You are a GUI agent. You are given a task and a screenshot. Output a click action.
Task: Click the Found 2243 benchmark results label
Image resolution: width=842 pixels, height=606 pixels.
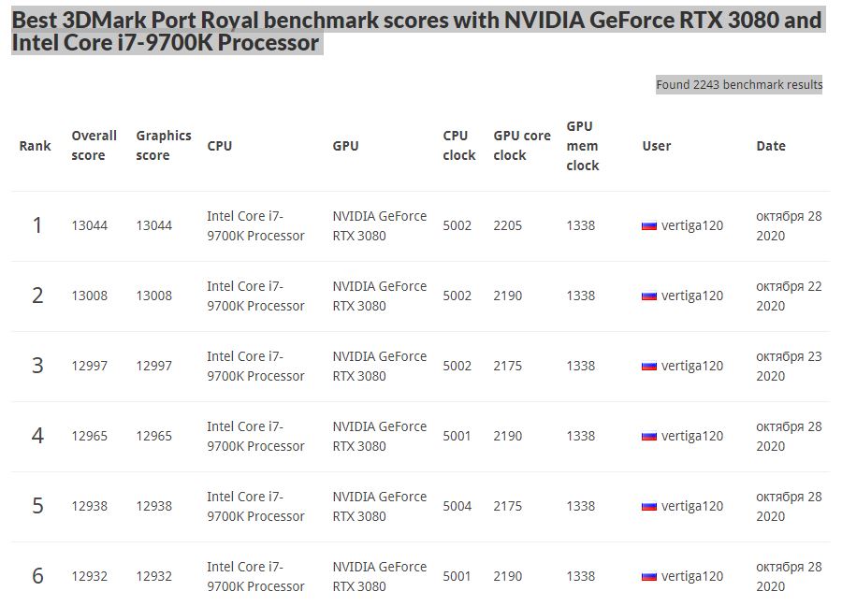click(x=739, y=85)
